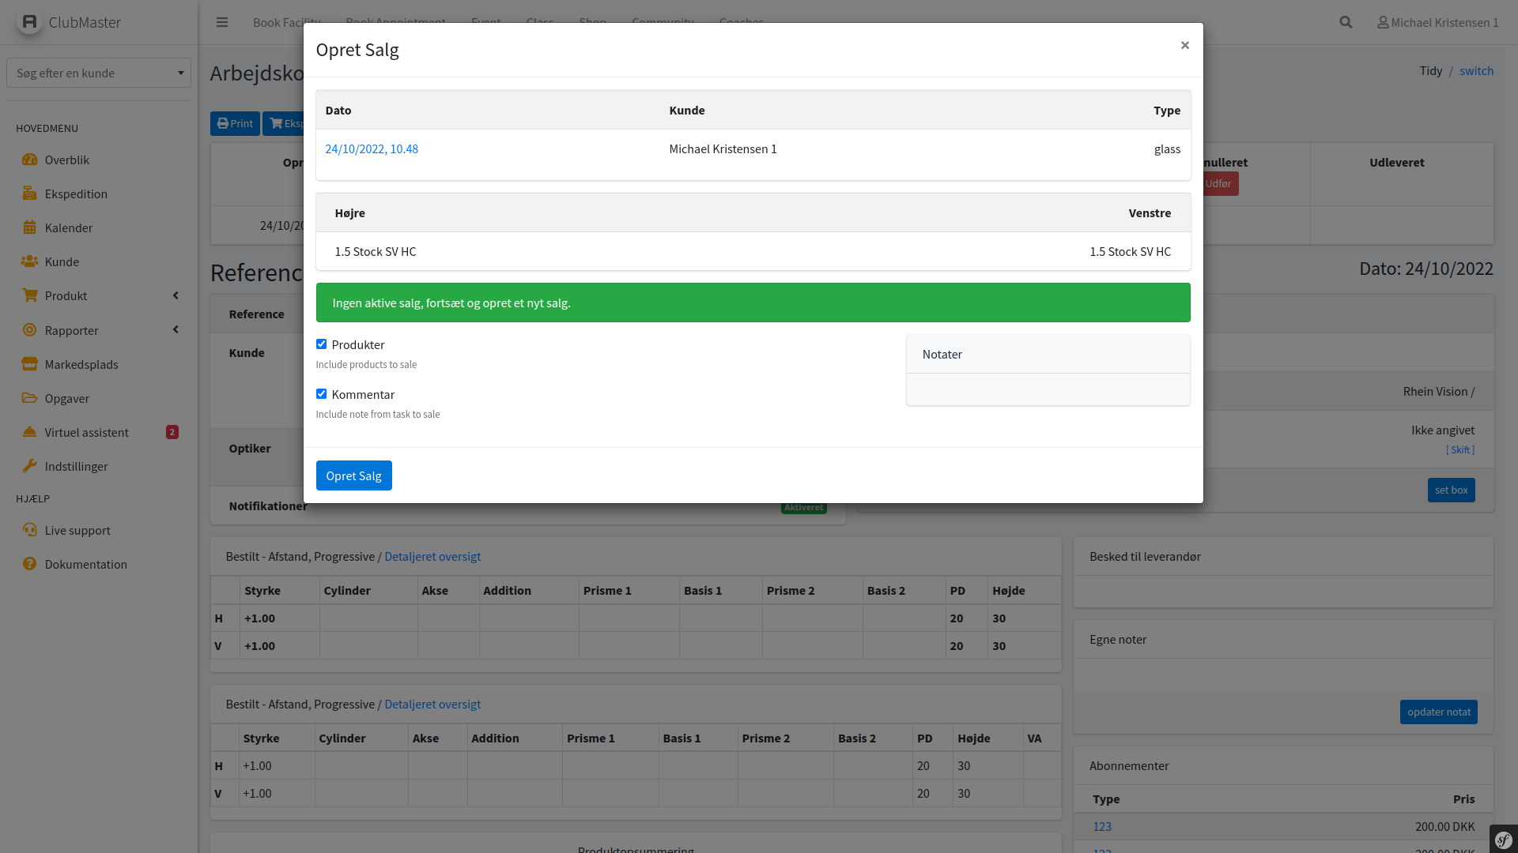1518x853 pixels.
Task: Toggle the hamburger menu icon
Action: (x=222, y=22)
